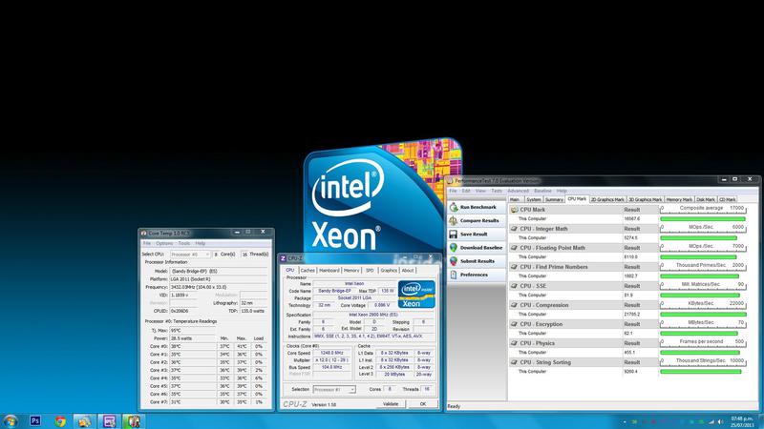Screen dimensions: 764x429
Task: Open Photoshop from the taskbar
Action: pos(35,421)
